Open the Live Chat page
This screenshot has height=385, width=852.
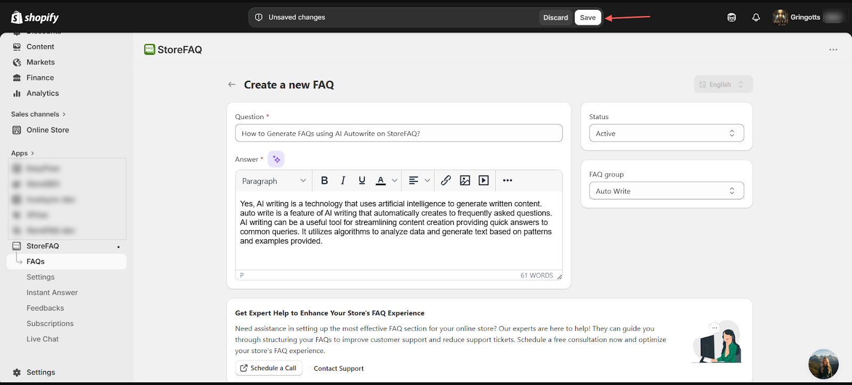pos(43,339)
